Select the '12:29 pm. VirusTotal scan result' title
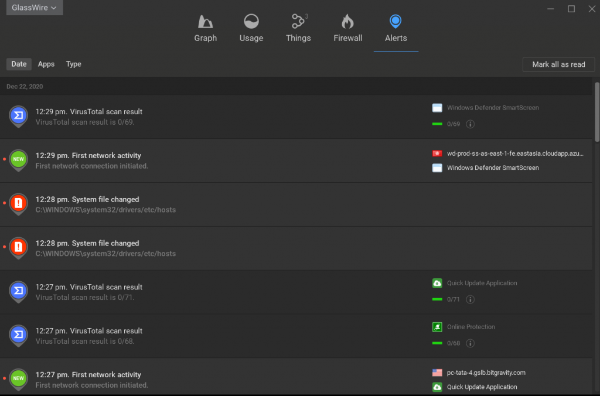The height and width of the screenshot is (396, 600). 89,112
